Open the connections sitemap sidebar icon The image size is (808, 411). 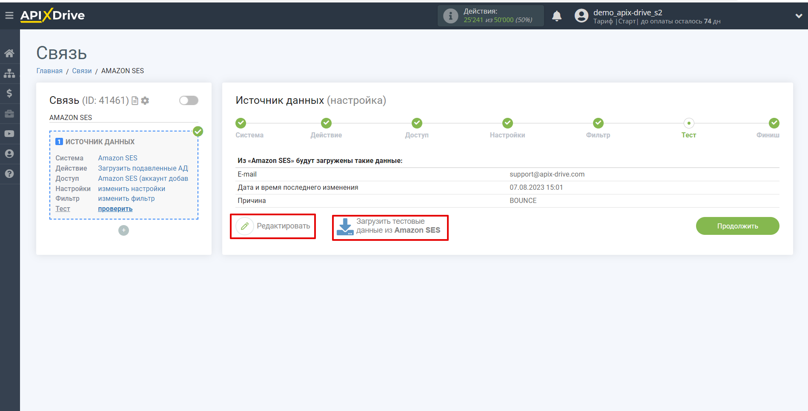click(9, 73)
